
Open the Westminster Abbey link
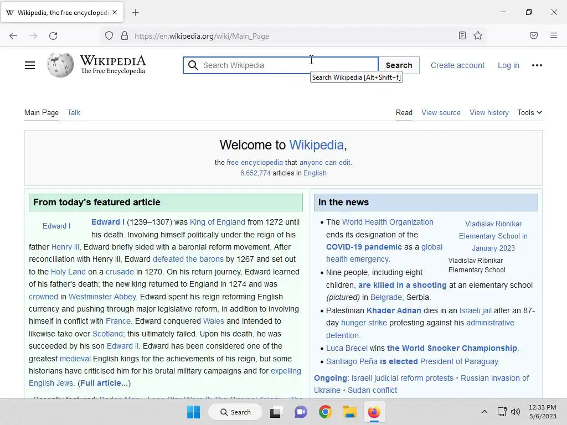point(102,297)
